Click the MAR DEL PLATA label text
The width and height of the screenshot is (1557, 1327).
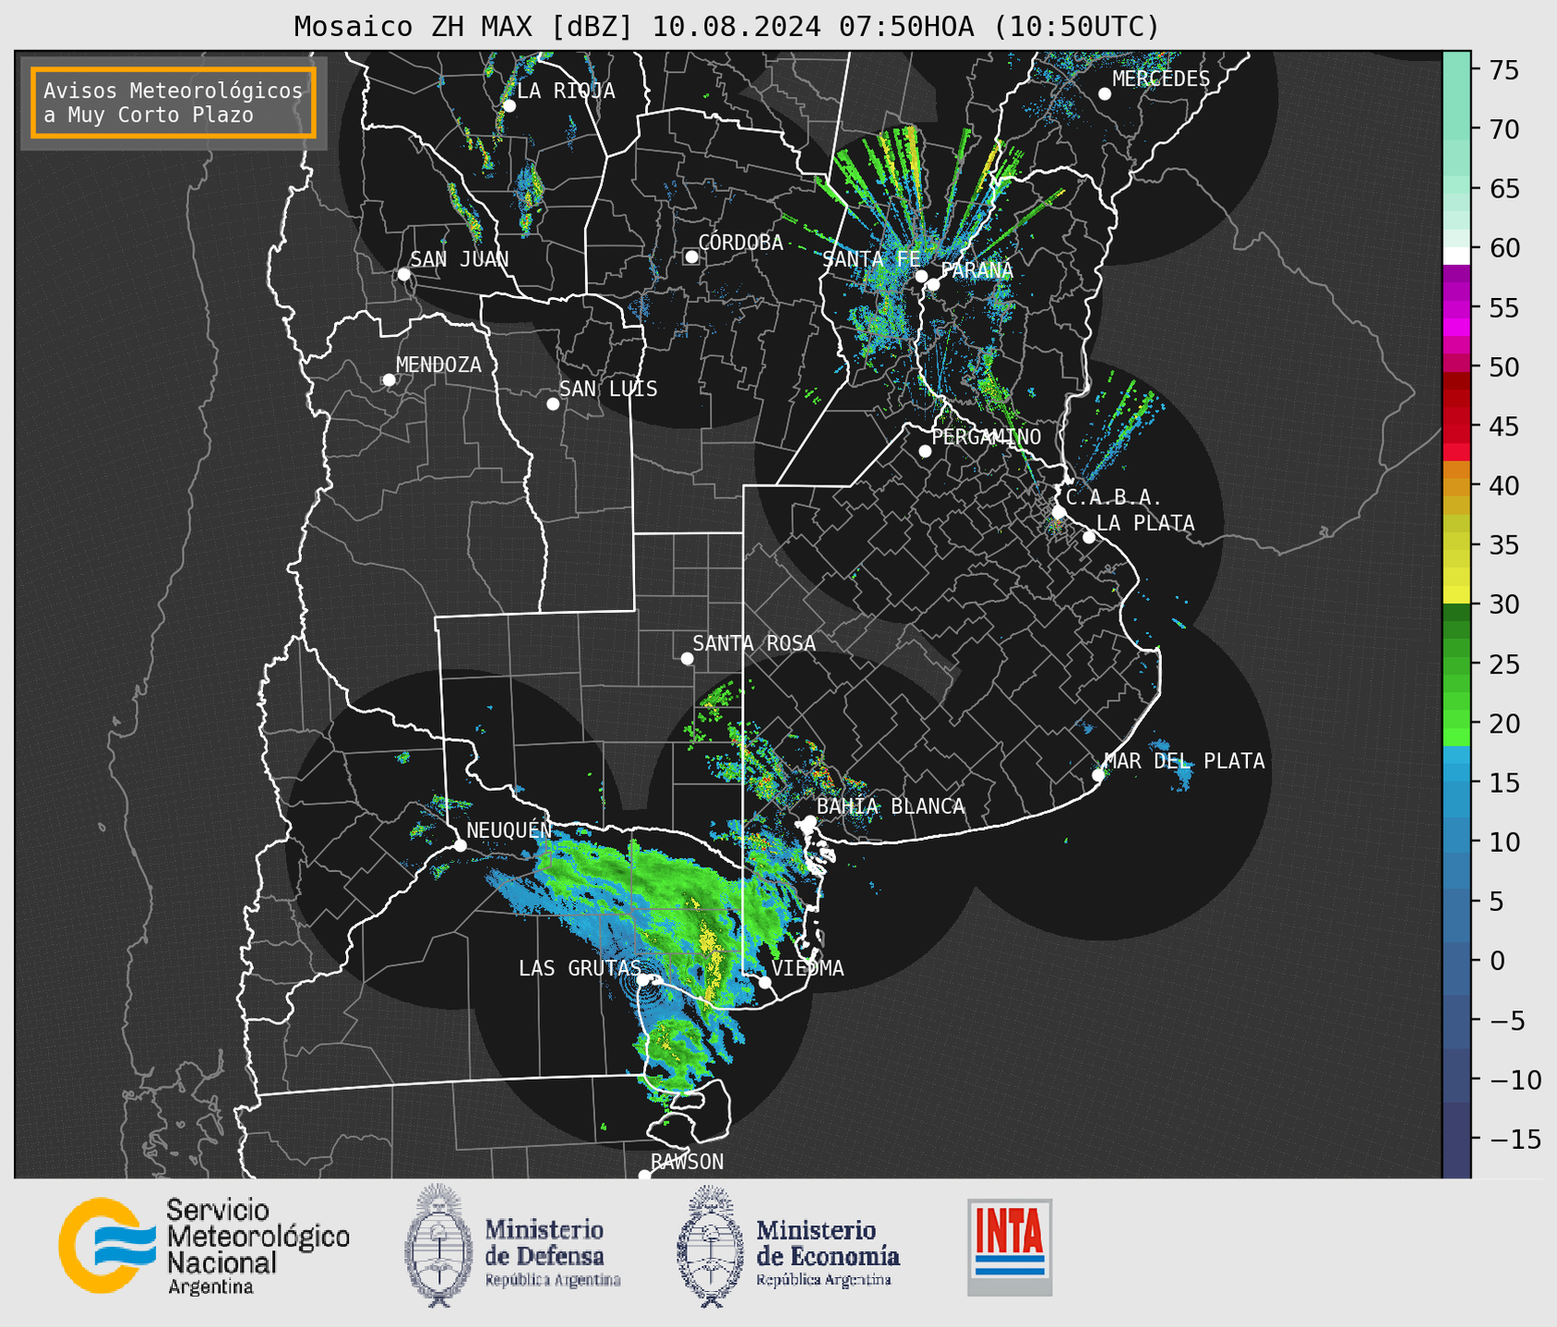[1185, 761]
